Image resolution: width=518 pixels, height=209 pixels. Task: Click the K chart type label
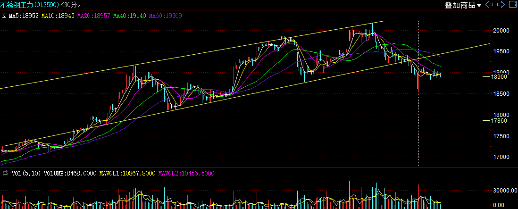click(x=4, y=16)
